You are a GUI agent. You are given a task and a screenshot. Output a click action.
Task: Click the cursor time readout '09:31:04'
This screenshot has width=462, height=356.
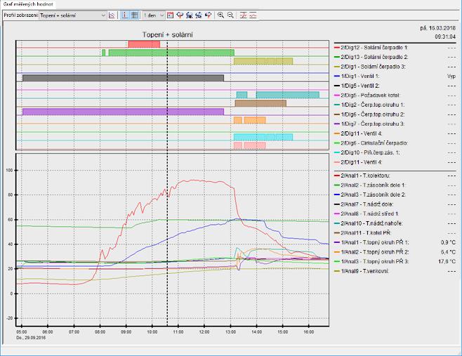pos(445,37)
